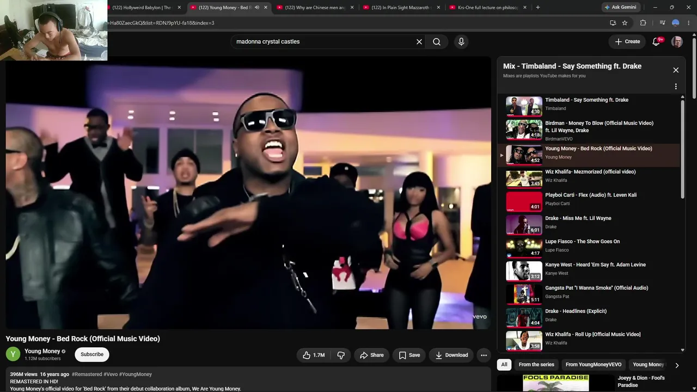Select the 'From YoungMoneyVEVO' chip

click(594, 365)
